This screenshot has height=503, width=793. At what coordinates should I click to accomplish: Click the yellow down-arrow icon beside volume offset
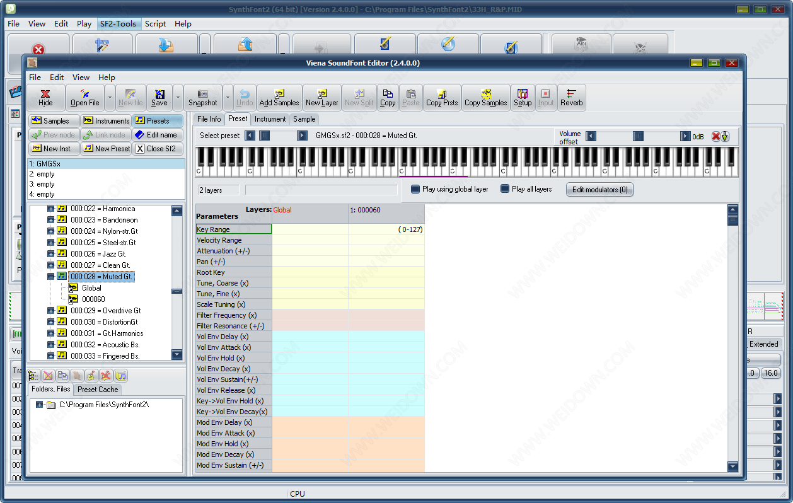[725, 136]
